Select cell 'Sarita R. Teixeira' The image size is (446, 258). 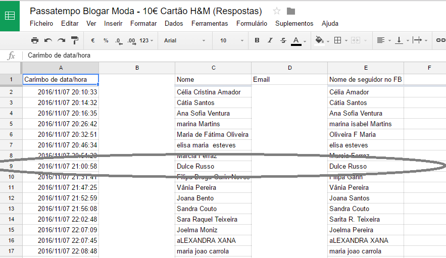366,219
